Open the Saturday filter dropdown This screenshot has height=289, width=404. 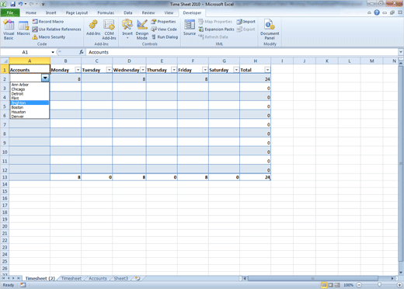[236, 70]
